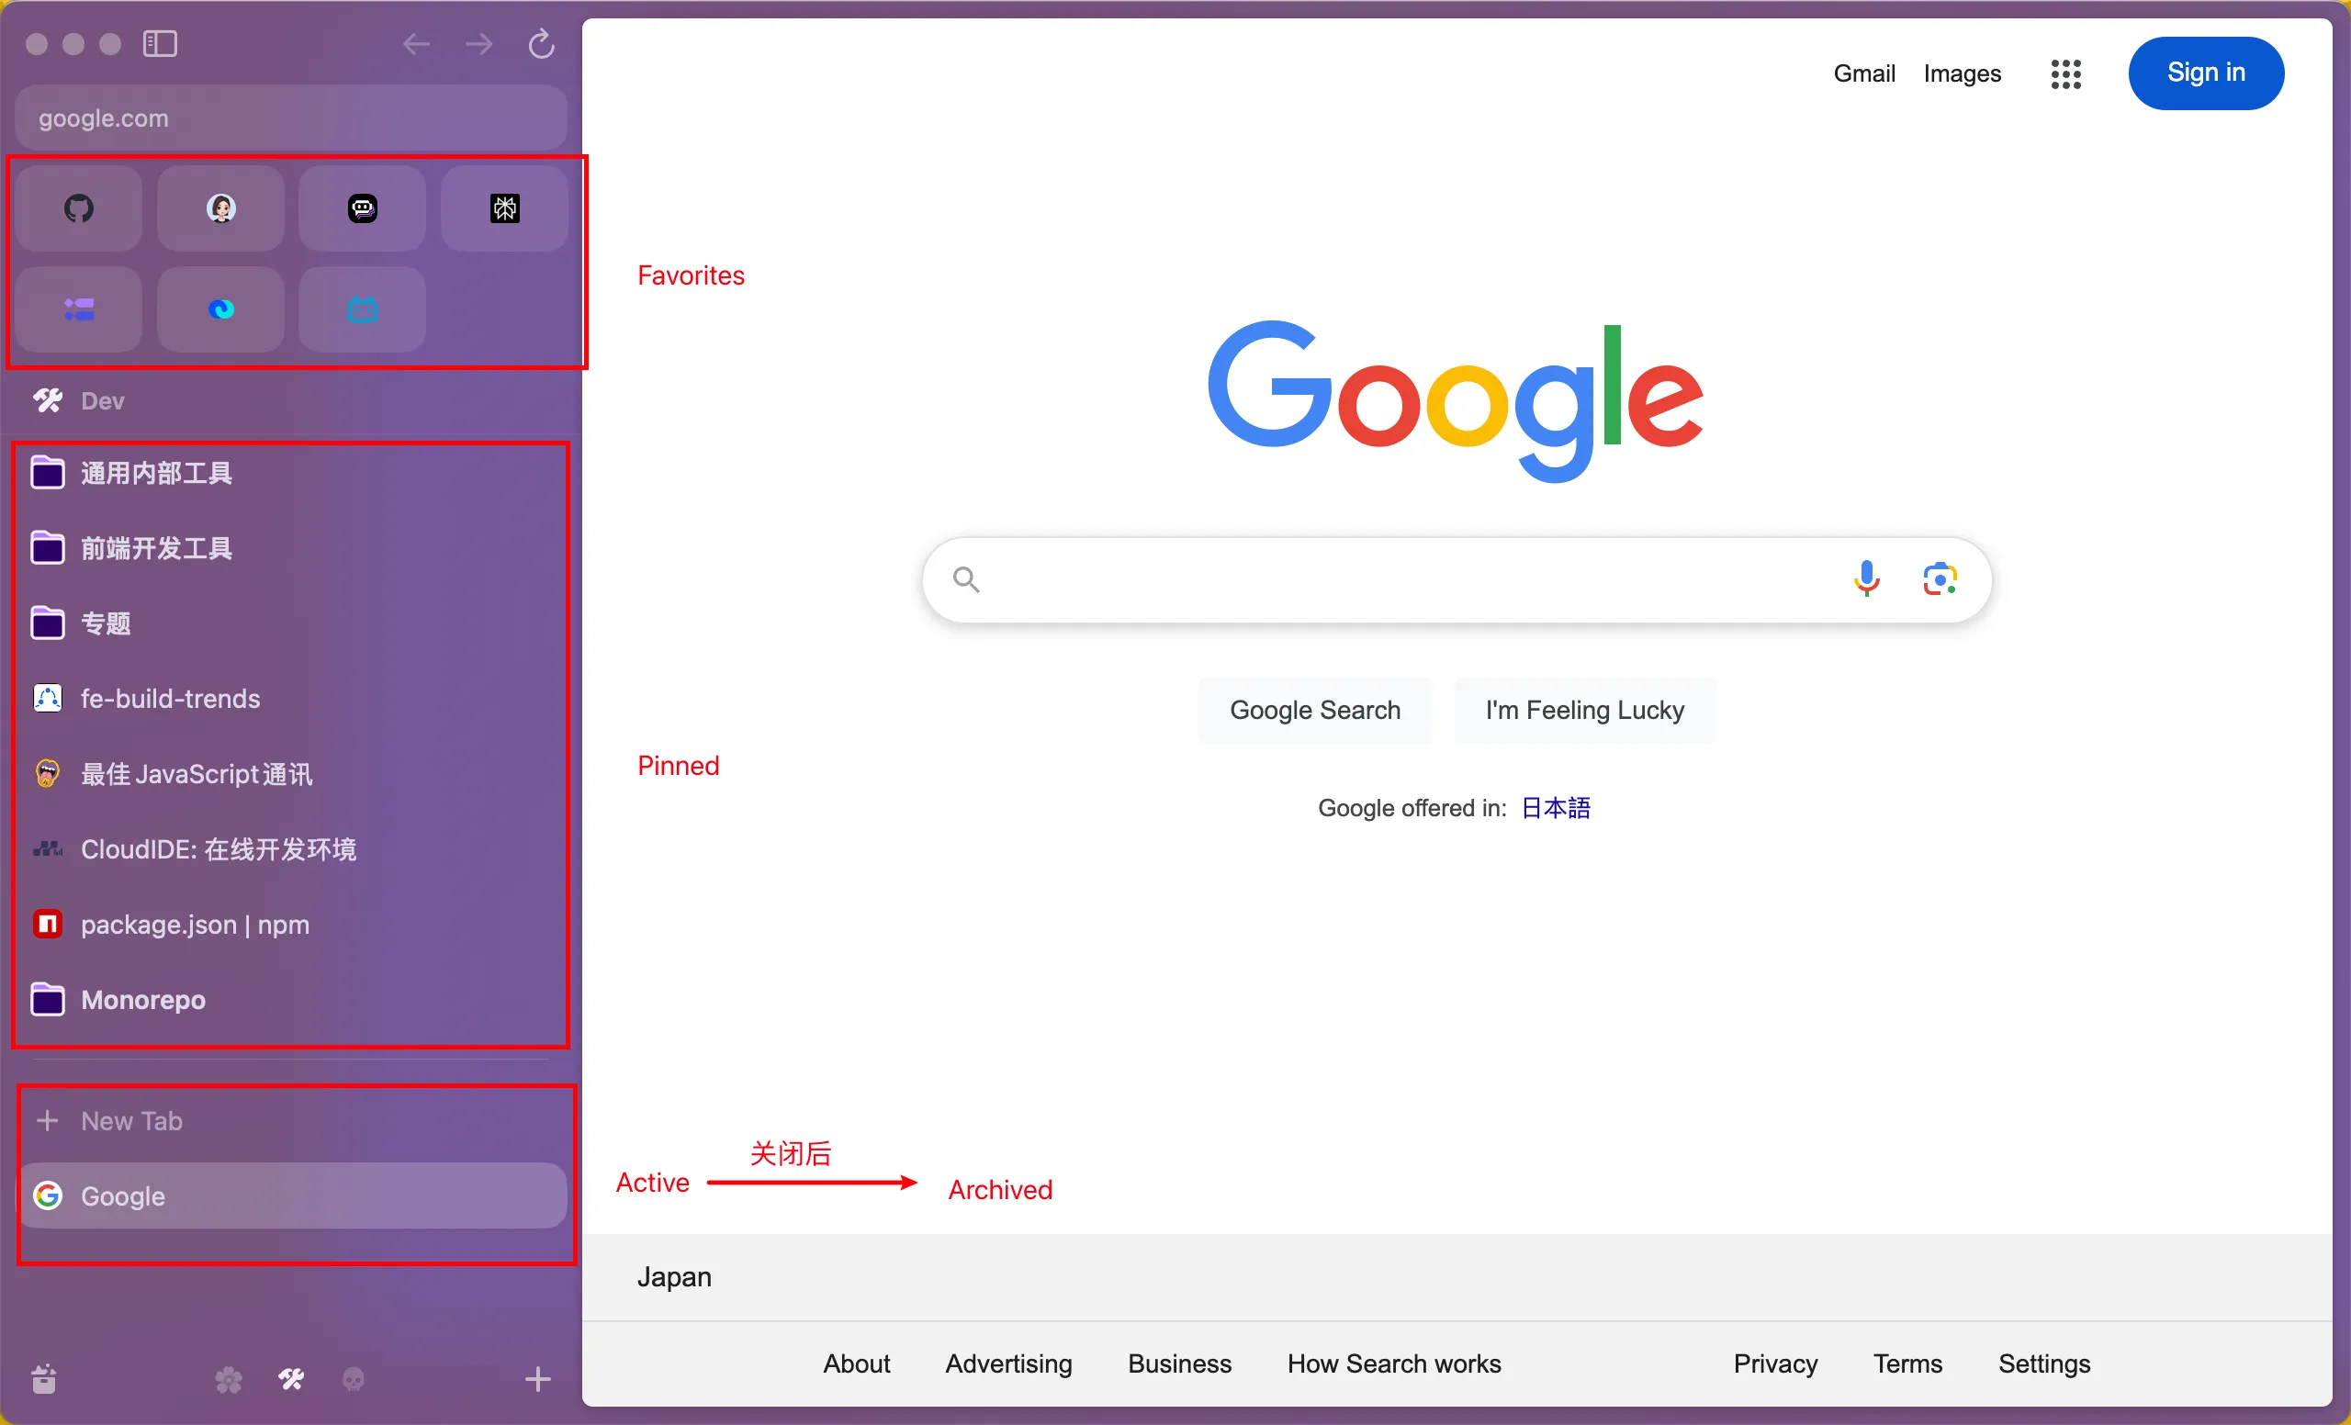Open the fe-build-trends pinned tab
Viewport: 2351px width, 1425px height.
[170, 698]
